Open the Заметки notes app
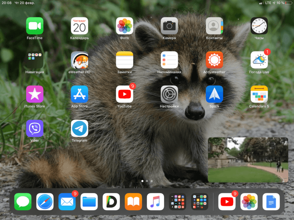The height and width of the screenshot is (220, 294). pos(125,60)
